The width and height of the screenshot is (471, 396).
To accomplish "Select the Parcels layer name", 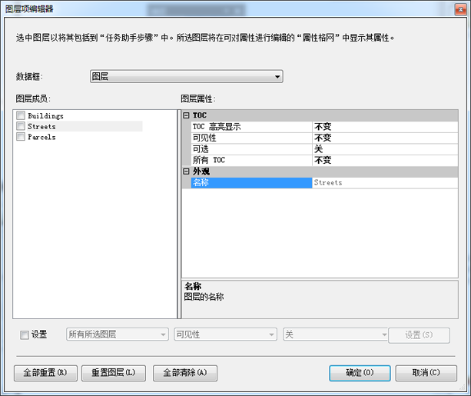I will coord(41,137).
